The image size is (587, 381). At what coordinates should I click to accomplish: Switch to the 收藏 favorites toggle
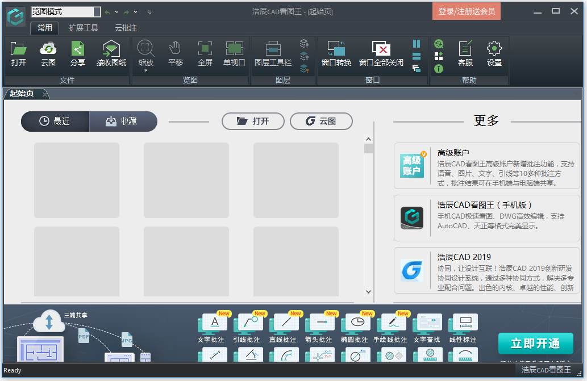(123, 122)
